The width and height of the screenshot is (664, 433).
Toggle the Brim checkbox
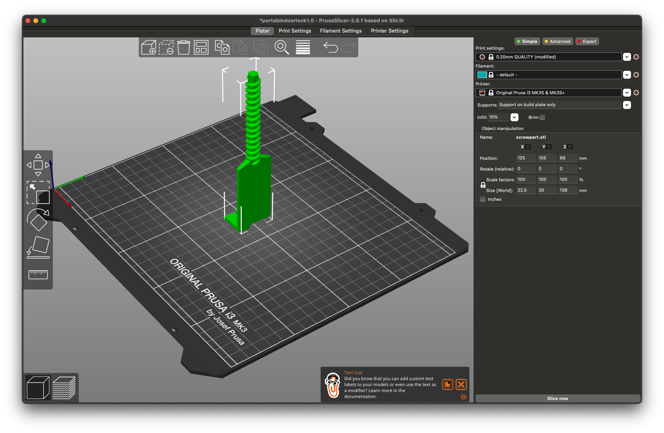[542, 117]
